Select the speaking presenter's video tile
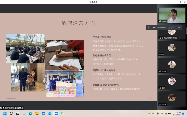Screen dimensions: 187x117 172,16
